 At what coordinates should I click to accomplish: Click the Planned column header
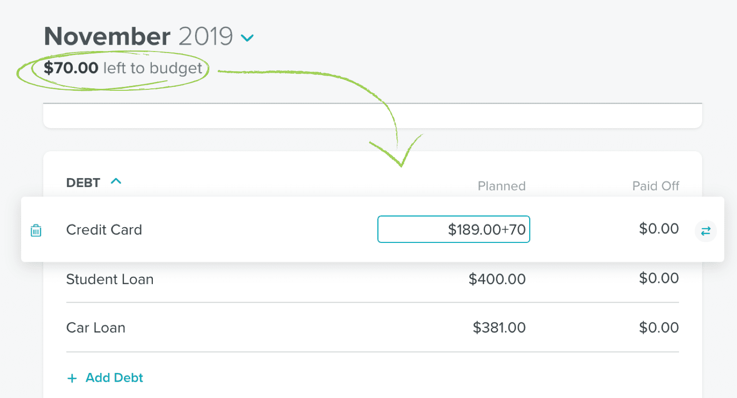[x=502, y=186]
